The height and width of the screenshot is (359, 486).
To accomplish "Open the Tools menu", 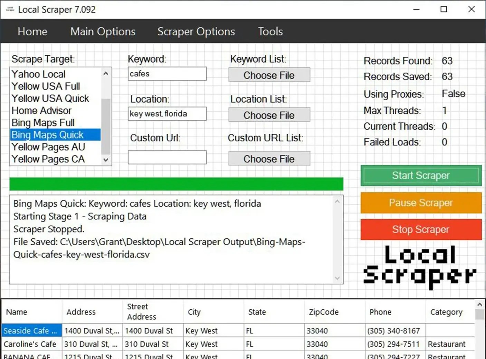I will [270, 31].
